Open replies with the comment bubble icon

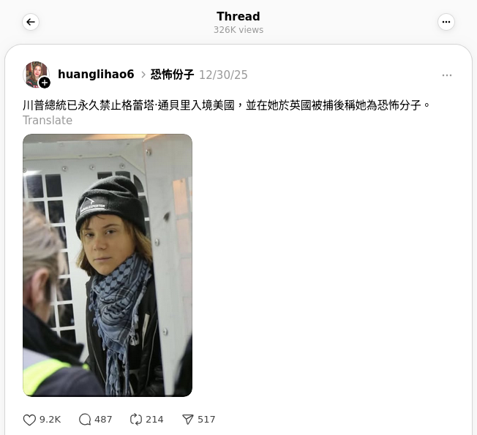85,420
